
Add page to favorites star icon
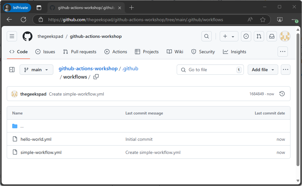click(263, 20)
